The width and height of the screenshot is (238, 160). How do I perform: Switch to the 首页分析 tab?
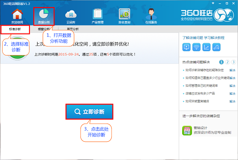pos(73,29)
